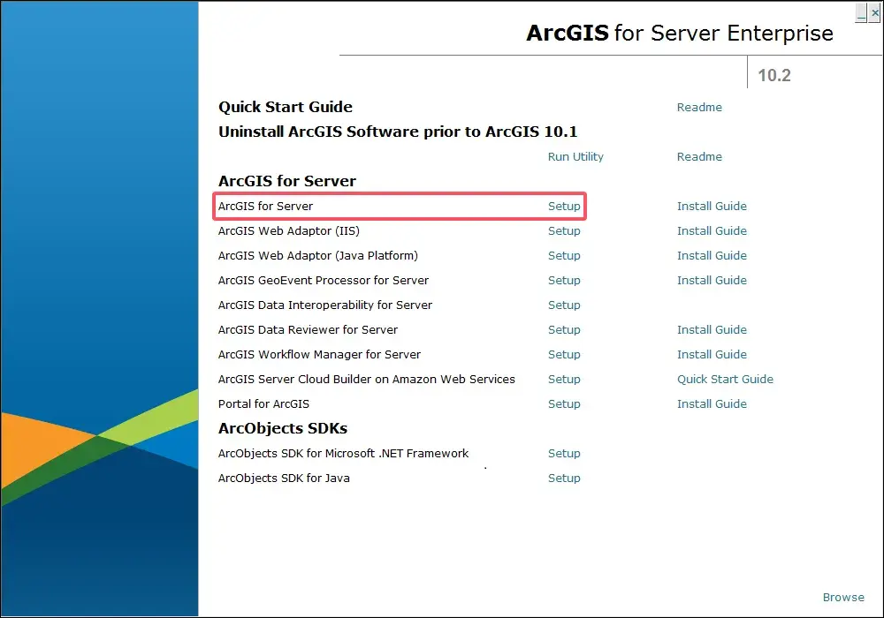Viewport: 884px width, 618px height.
Task: Open Quick Start Guide for Cloud Builder
Action: (x=725, y=379)
